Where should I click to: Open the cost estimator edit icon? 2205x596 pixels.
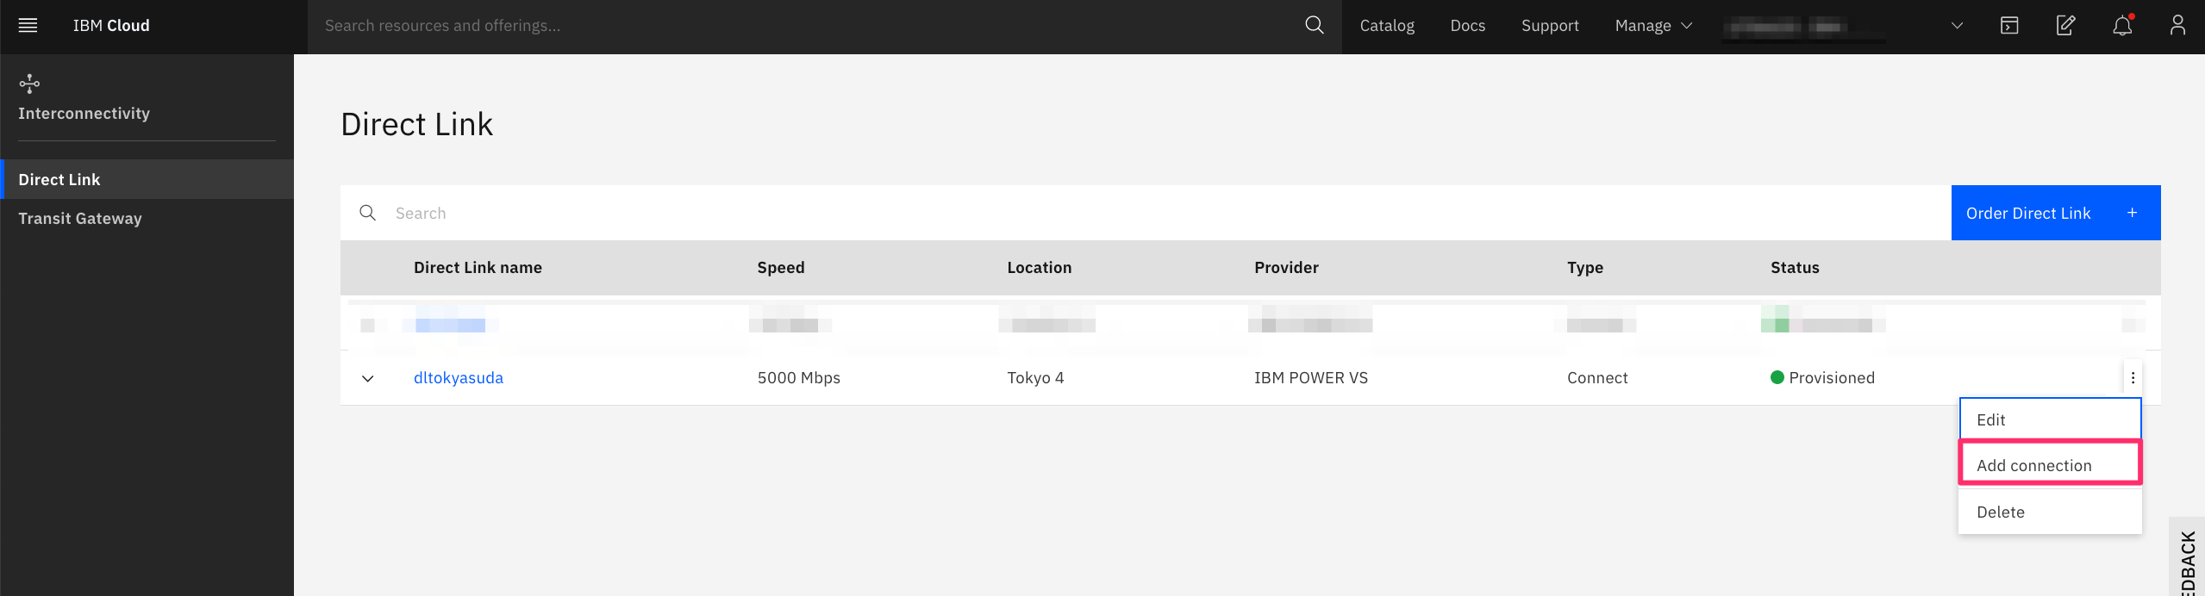(2065, 26)
